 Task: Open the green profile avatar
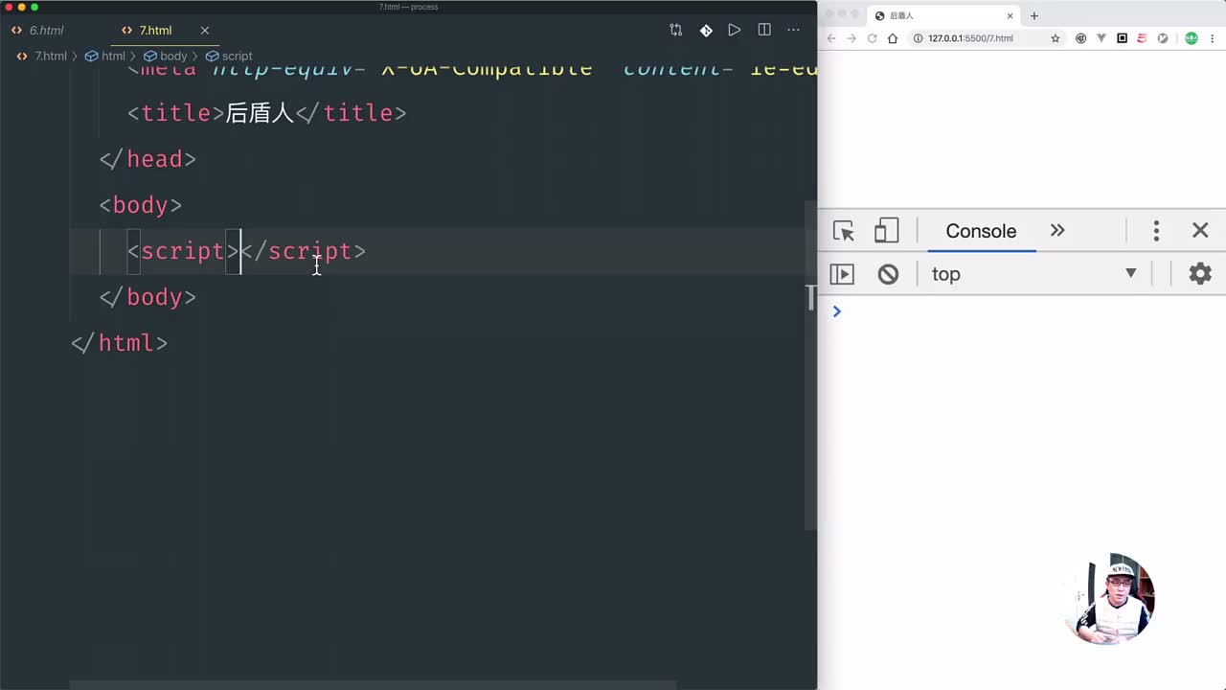[1192, 38]
